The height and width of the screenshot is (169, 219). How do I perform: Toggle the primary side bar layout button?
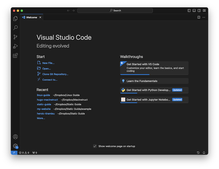pyautogui.click(x=189, y=11)
